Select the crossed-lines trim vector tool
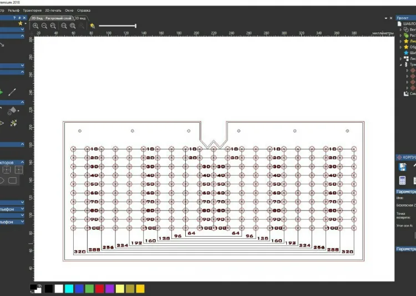Viewport: 416px width, 296px height. tap(13, 123)
